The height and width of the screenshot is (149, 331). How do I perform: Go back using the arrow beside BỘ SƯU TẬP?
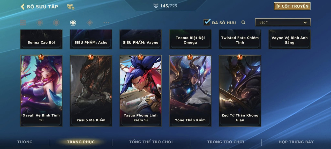pos(22,6)
